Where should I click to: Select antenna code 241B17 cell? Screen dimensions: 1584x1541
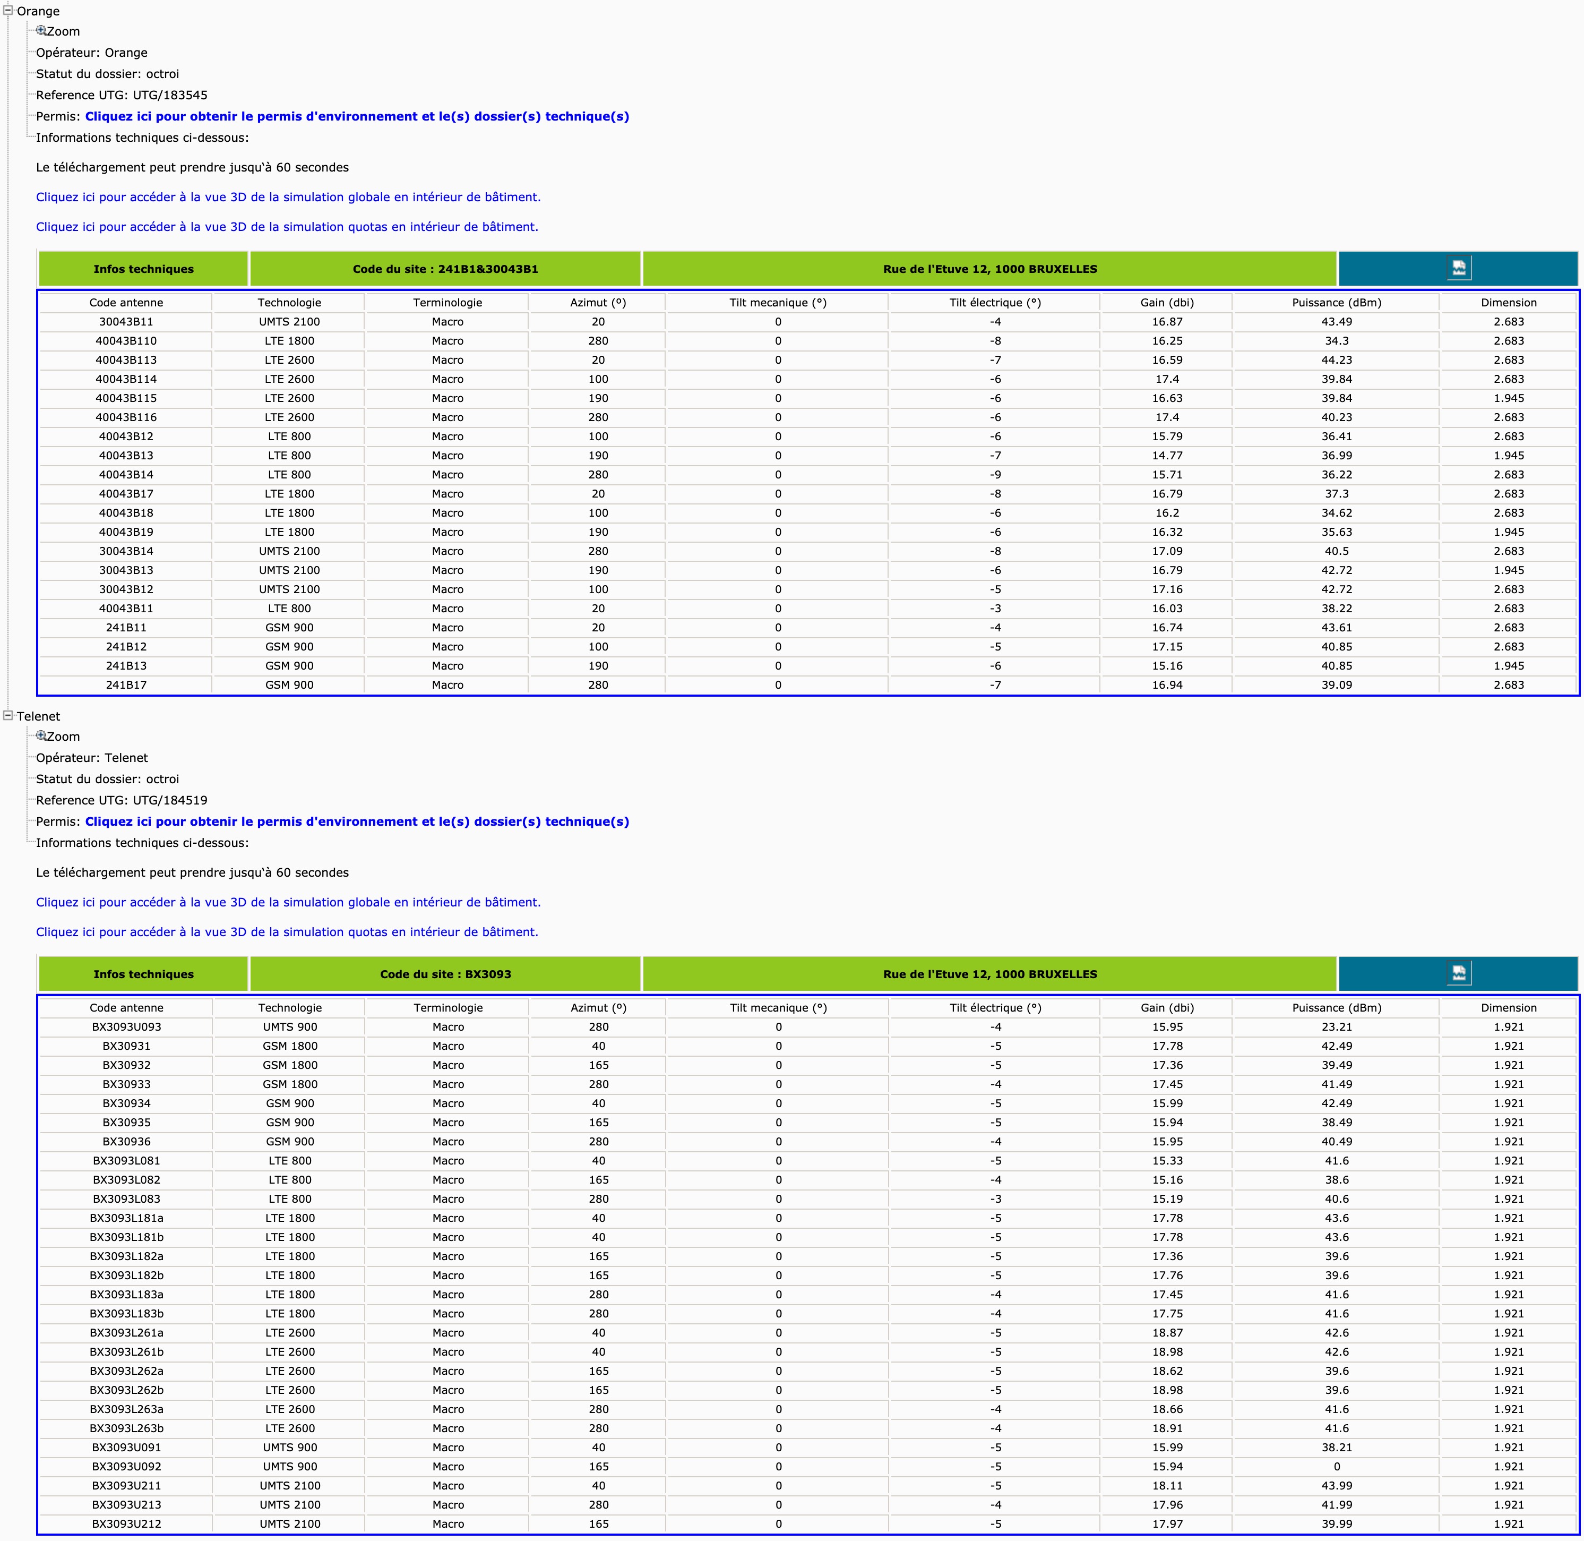tap(126, 684)
